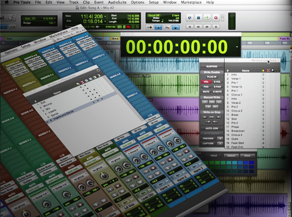Image resolution: width=292 pixels, height=217 pixels.
Task: Click the magnifier icon in Memory Locations header
Action: tap(273, 71)
